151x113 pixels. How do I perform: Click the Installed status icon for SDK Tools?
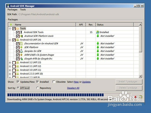(98, 32)
